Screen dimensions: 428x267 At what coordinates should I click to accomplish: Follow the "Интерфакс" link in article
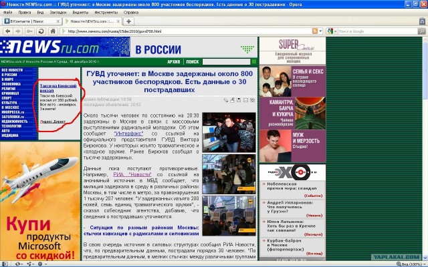(x=128, y=133)
